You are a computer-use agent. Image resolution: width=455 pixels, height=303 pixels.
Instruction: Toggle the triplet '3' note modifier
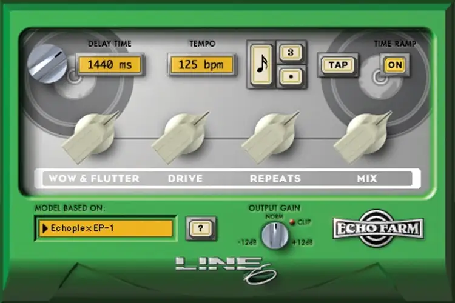[291, 53]
